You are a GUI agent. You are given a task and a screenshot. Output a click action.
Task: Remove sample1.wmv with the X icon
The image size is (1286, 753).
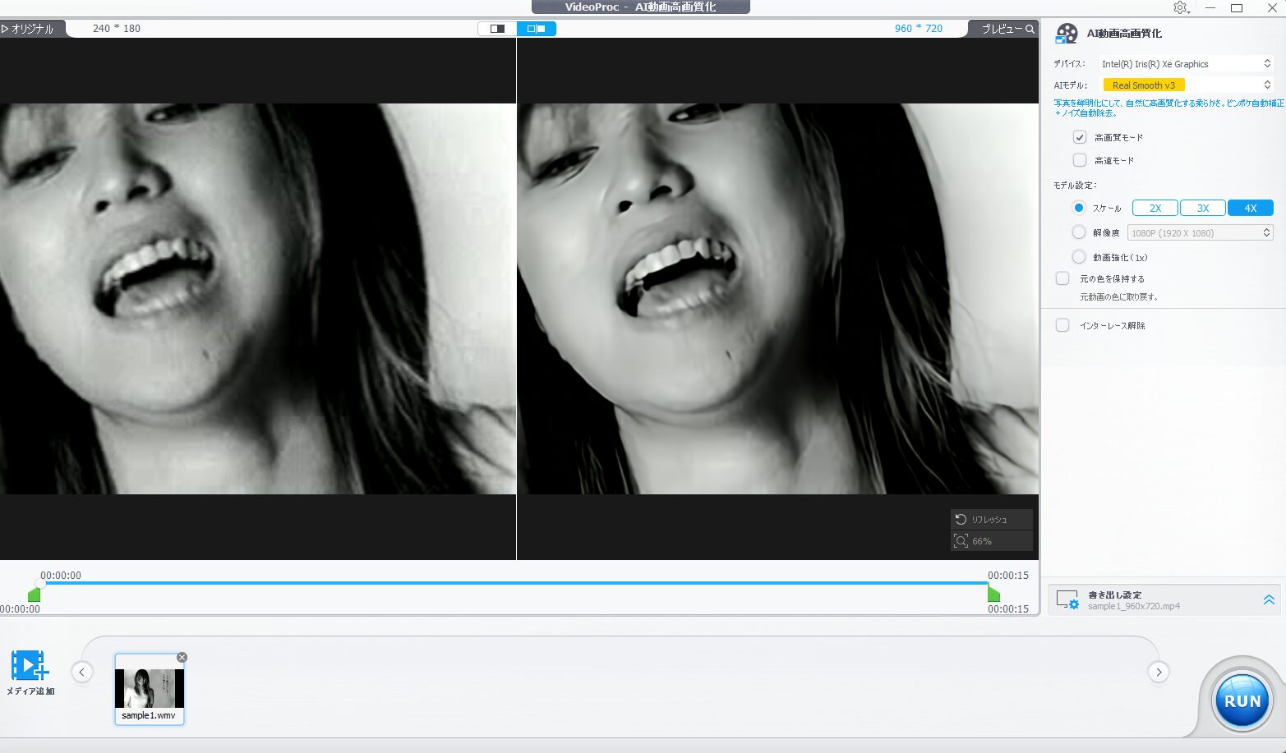182,657
